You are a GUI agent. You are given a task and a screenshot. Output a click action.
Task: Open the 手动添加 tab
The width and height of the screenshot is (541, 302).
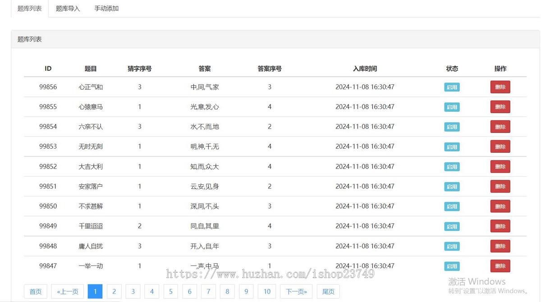tap(106, 9)
